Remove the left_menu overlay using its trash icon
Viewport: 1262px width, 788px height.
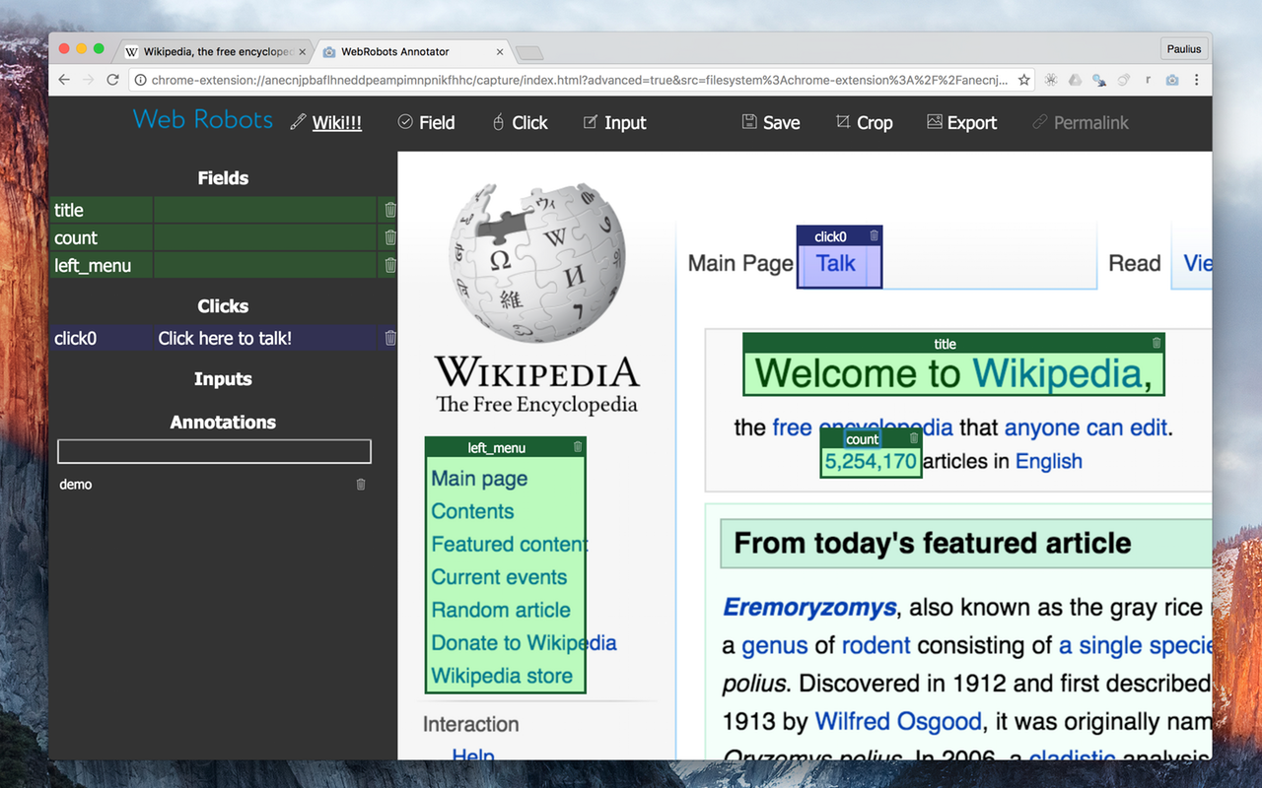pyautogui.click(x=578, y=447)
